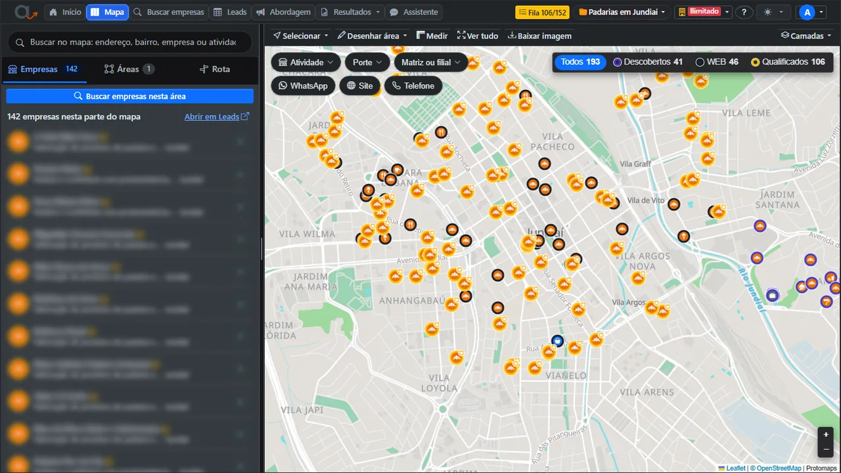Click the Protomaps attribution text

(x=821, y=468)
